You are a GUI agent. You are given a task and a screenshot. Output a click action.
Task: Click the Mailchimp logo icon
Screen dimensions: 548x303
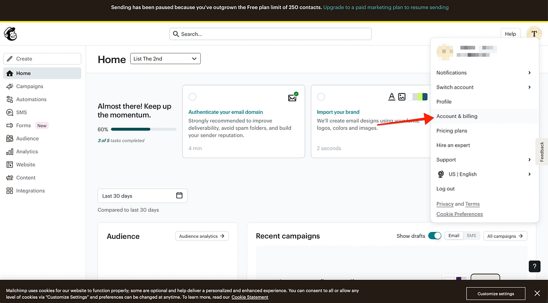10,34
